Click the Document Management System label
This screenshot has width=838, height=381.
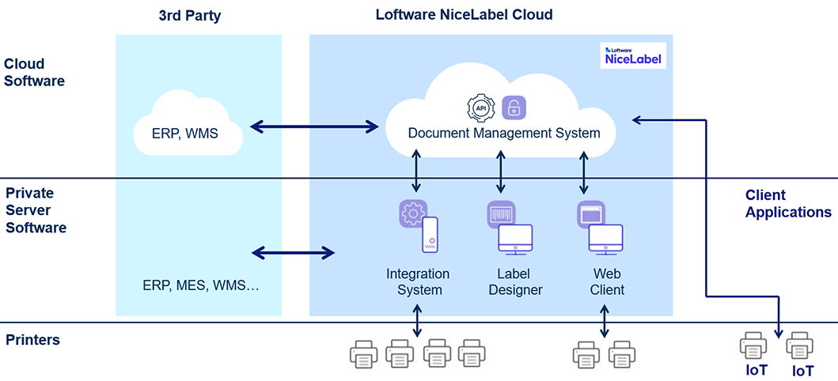pyautogui.click(x=504, y=132)
